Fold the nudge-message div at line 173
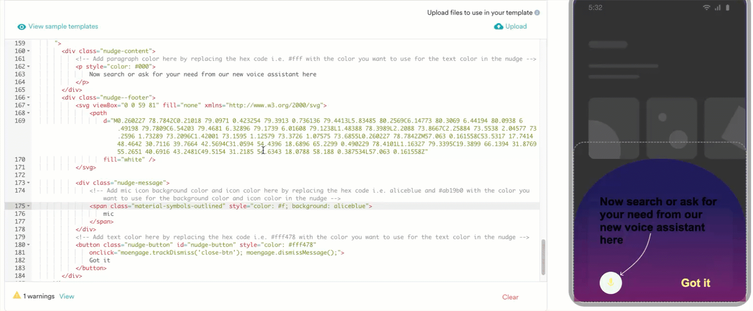The width and height of the screenshot is (753, 311). pyautogui.click(x=28, y=183)
